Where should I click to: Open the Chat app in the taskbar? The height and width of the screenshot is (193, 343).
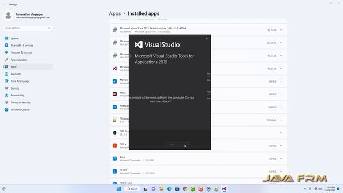153,189
